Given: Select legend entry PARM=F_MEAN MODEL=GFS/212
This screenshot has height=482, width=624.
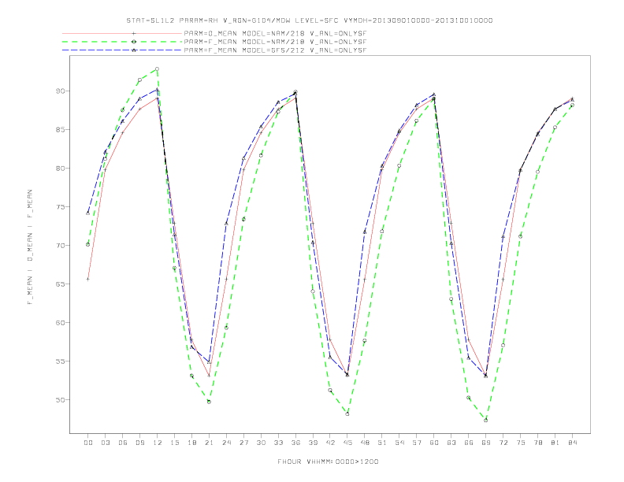Looking at the screenshot, I should pyautogui.click(x=275, y=50).
